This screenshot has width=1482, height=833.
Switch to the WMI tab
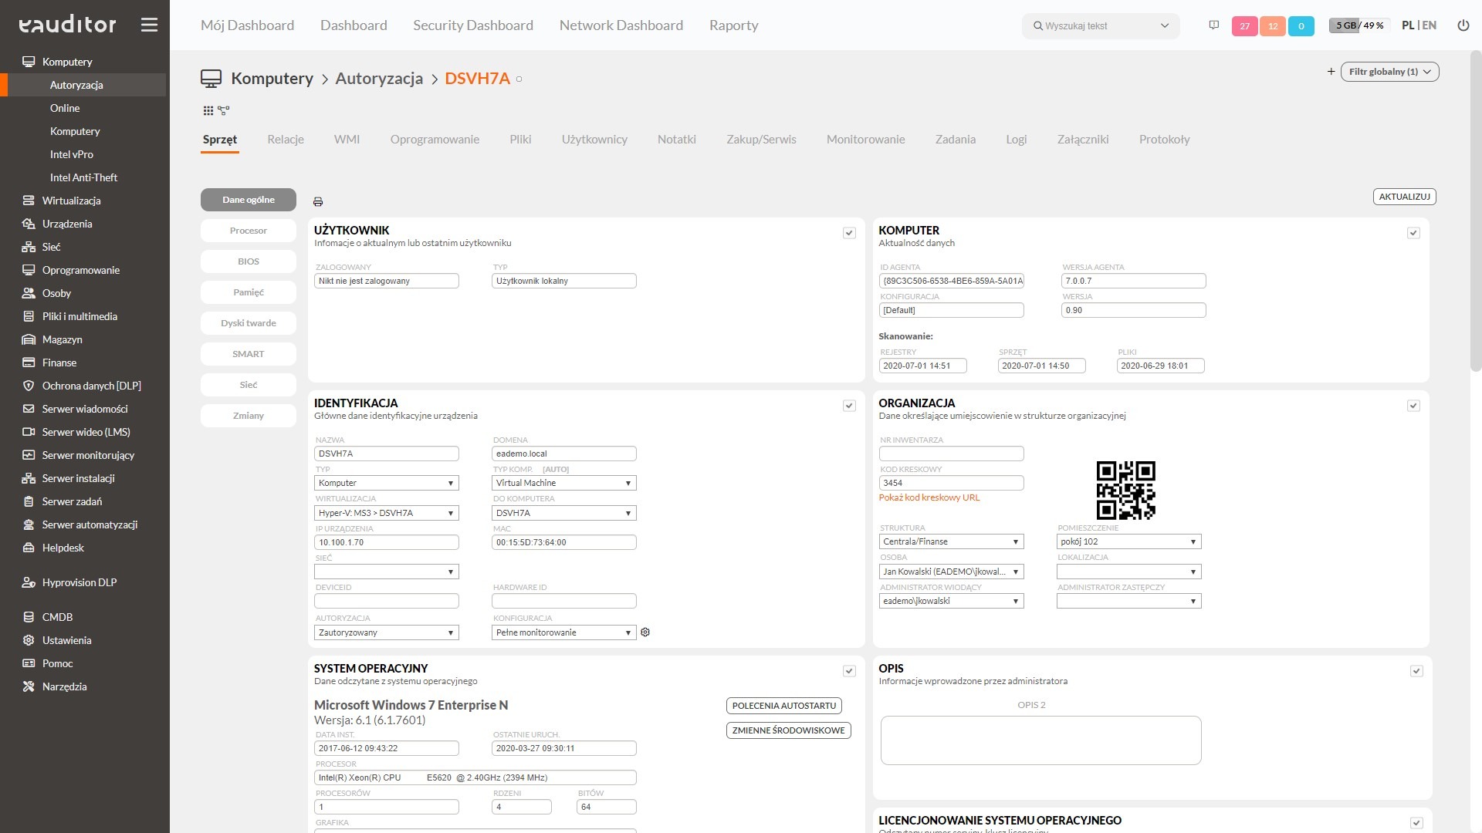coord(347,140)
